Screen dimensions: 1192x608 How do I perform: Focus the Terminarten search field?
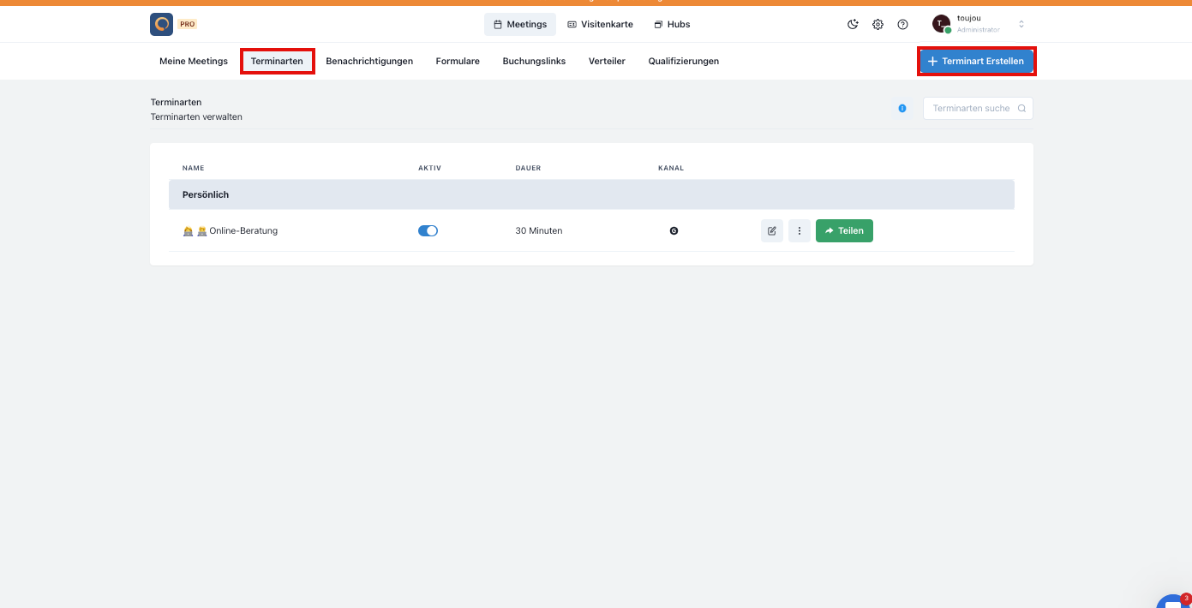tap(972, 109)
